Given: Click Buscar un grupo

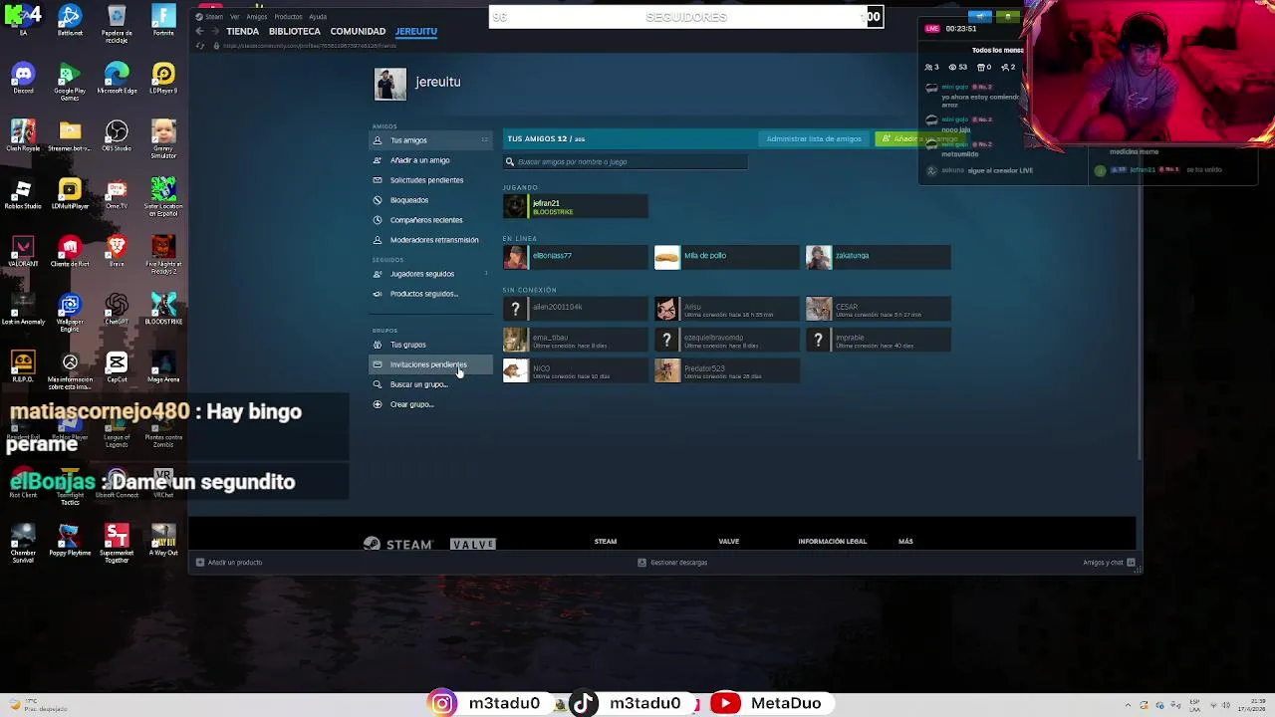Looking at the screenshot, I should 430,384.
